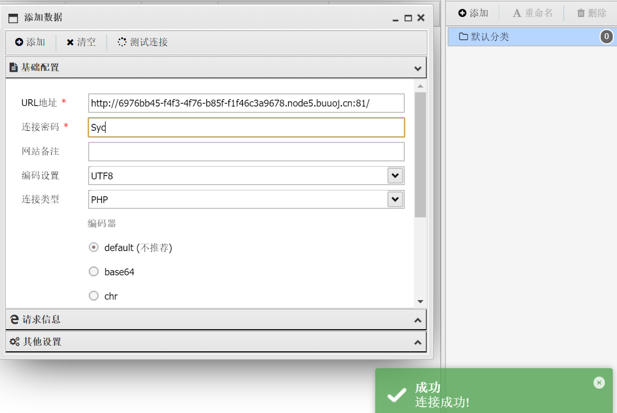Click 删除 delete in category panel
This screenshot has width=617, height=413.
(592, 13)
